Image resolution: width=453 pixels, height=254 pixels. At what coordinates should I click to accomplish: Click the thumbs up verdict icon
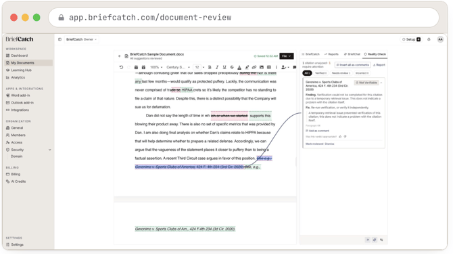click(x=340, y=137)
